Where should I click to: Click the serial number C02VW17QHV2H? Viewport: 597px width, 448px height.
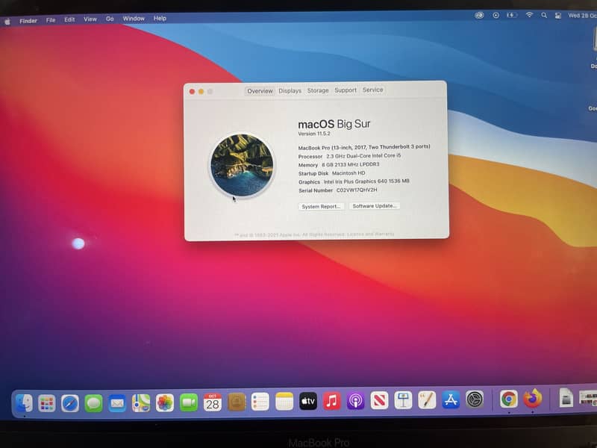[357, 190]
